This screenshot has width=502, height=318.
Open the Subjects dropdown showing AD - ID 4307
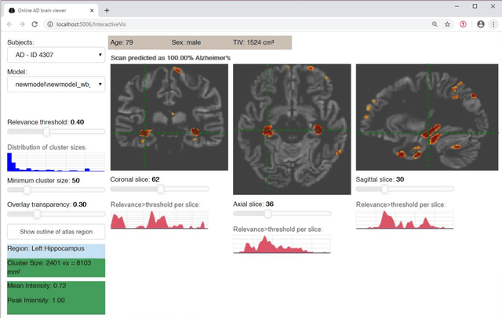pos(56,55)
